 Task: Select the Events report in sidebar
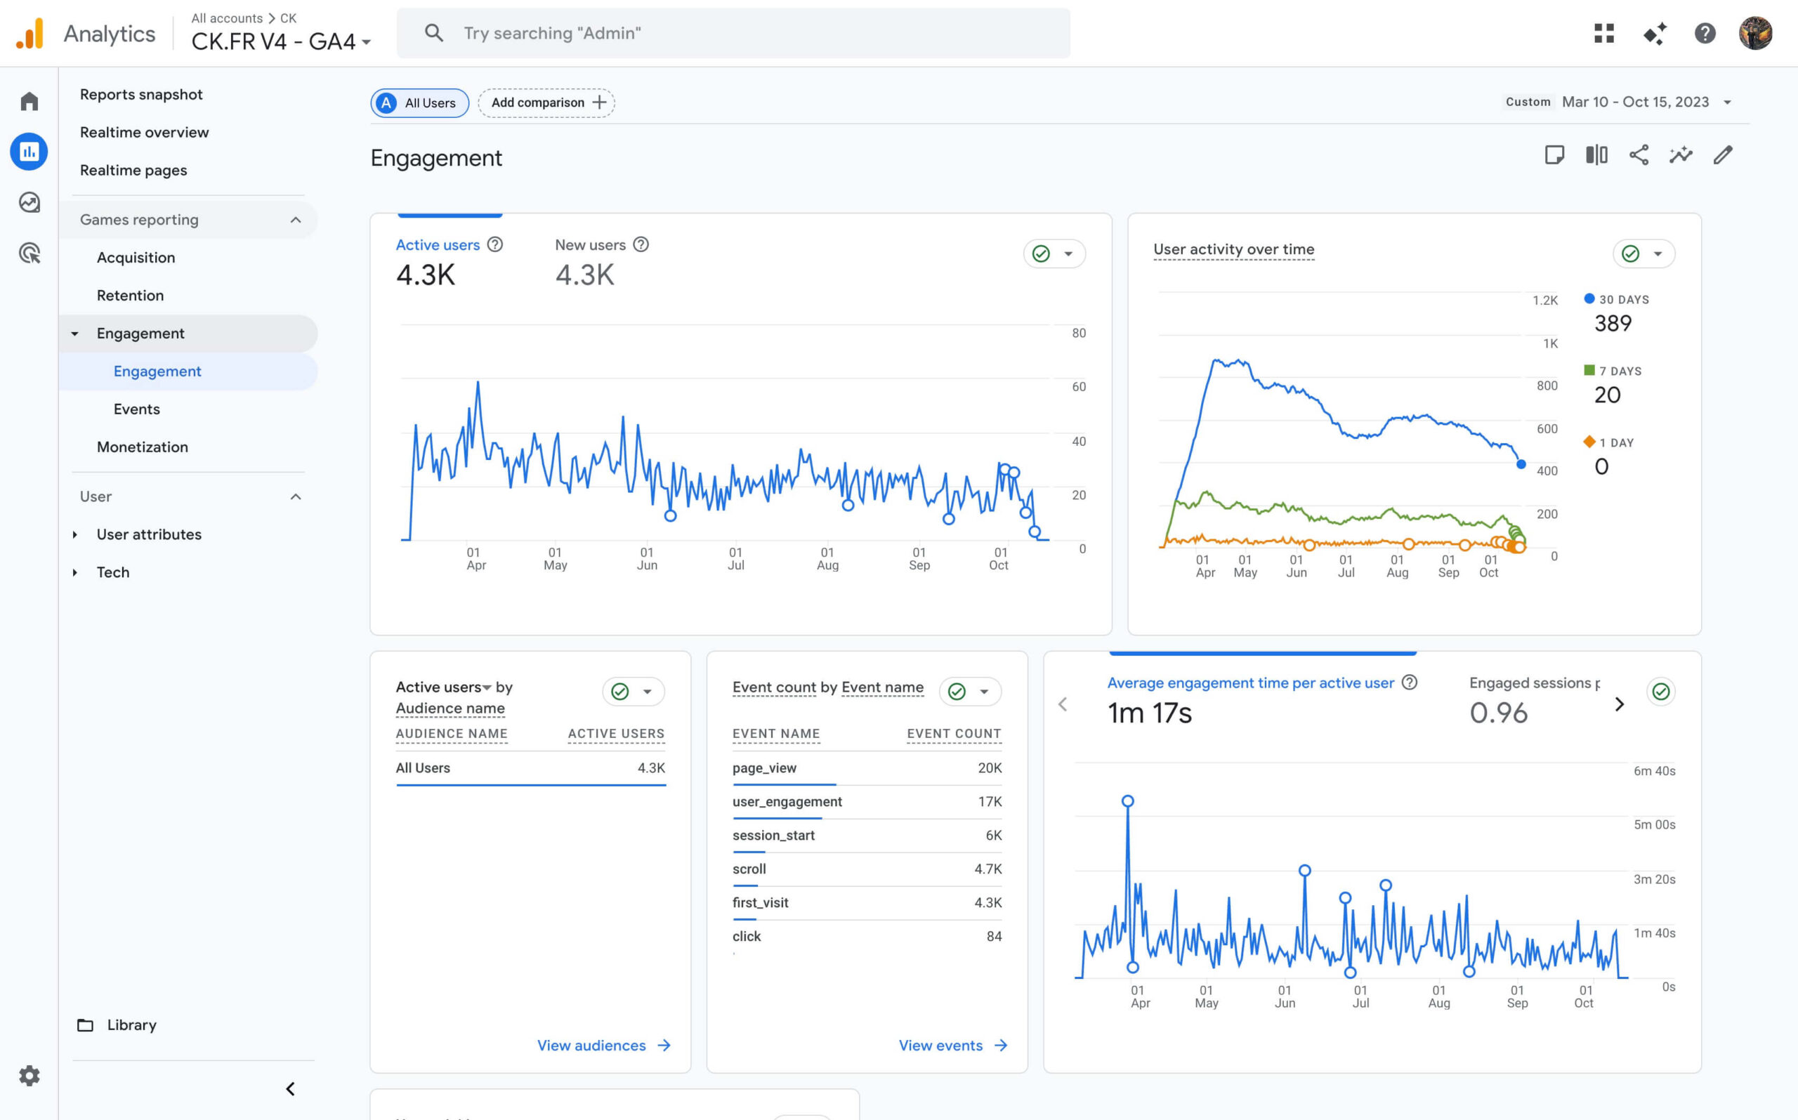click(x=136, y=409)
